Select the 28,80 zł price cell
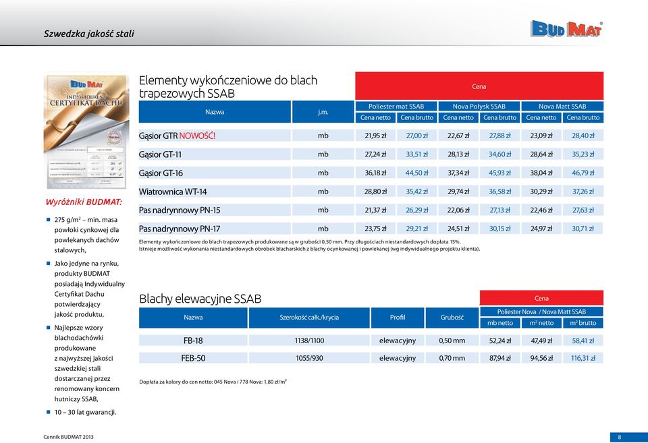This screenshot has height=443, width=648. [x=375, y=191]
